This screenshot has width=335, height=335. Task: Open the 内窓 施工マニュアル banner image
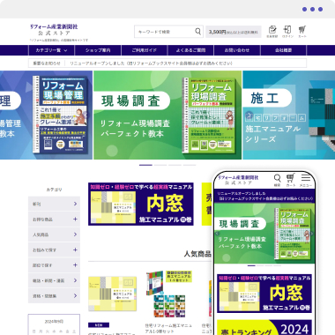141,204
